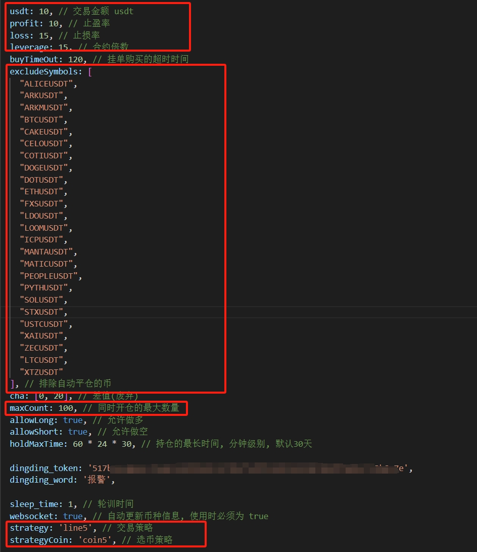Select the "PEOPLEUSDT" entry
The width and height of the screenshot is (477, 552).
pyautogui.click(x=49, y=276)
